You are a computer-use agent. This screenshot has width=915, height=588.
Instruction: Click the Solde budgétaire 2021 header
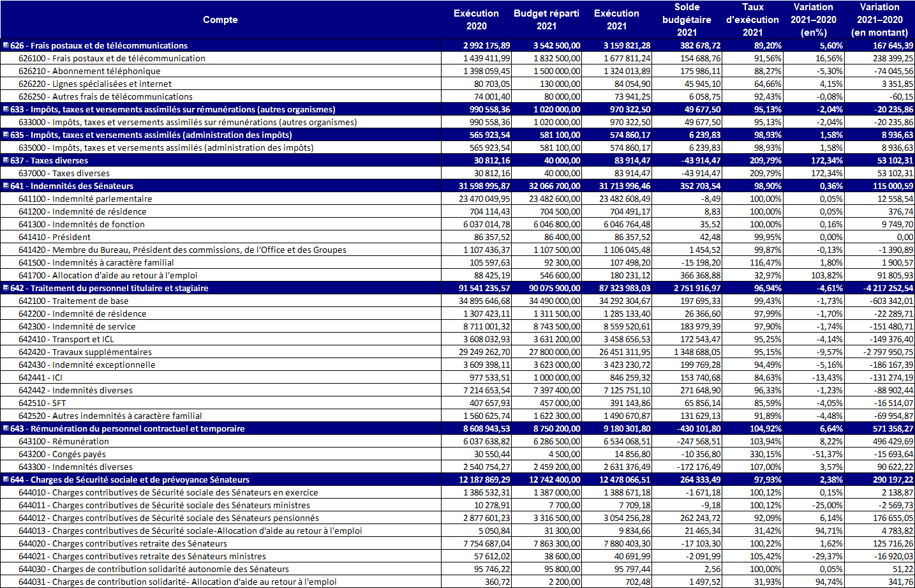click(x=687, y=20)
